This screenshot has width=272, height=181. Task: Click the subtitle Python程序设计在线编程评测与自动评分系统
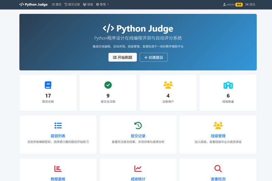pyautogui.click(x=138, y=38)
